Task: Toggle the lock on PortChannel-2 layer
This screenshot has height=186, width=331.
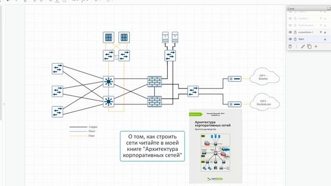Action: coord(295,25)
